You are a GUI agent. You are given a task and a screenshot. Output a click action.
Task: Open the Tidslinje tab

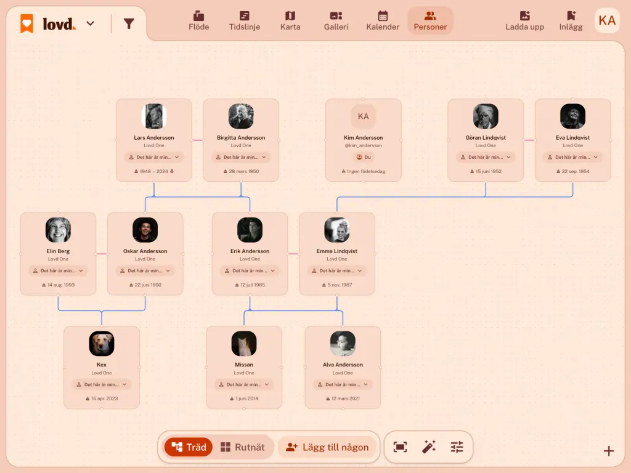pos(245,21)
